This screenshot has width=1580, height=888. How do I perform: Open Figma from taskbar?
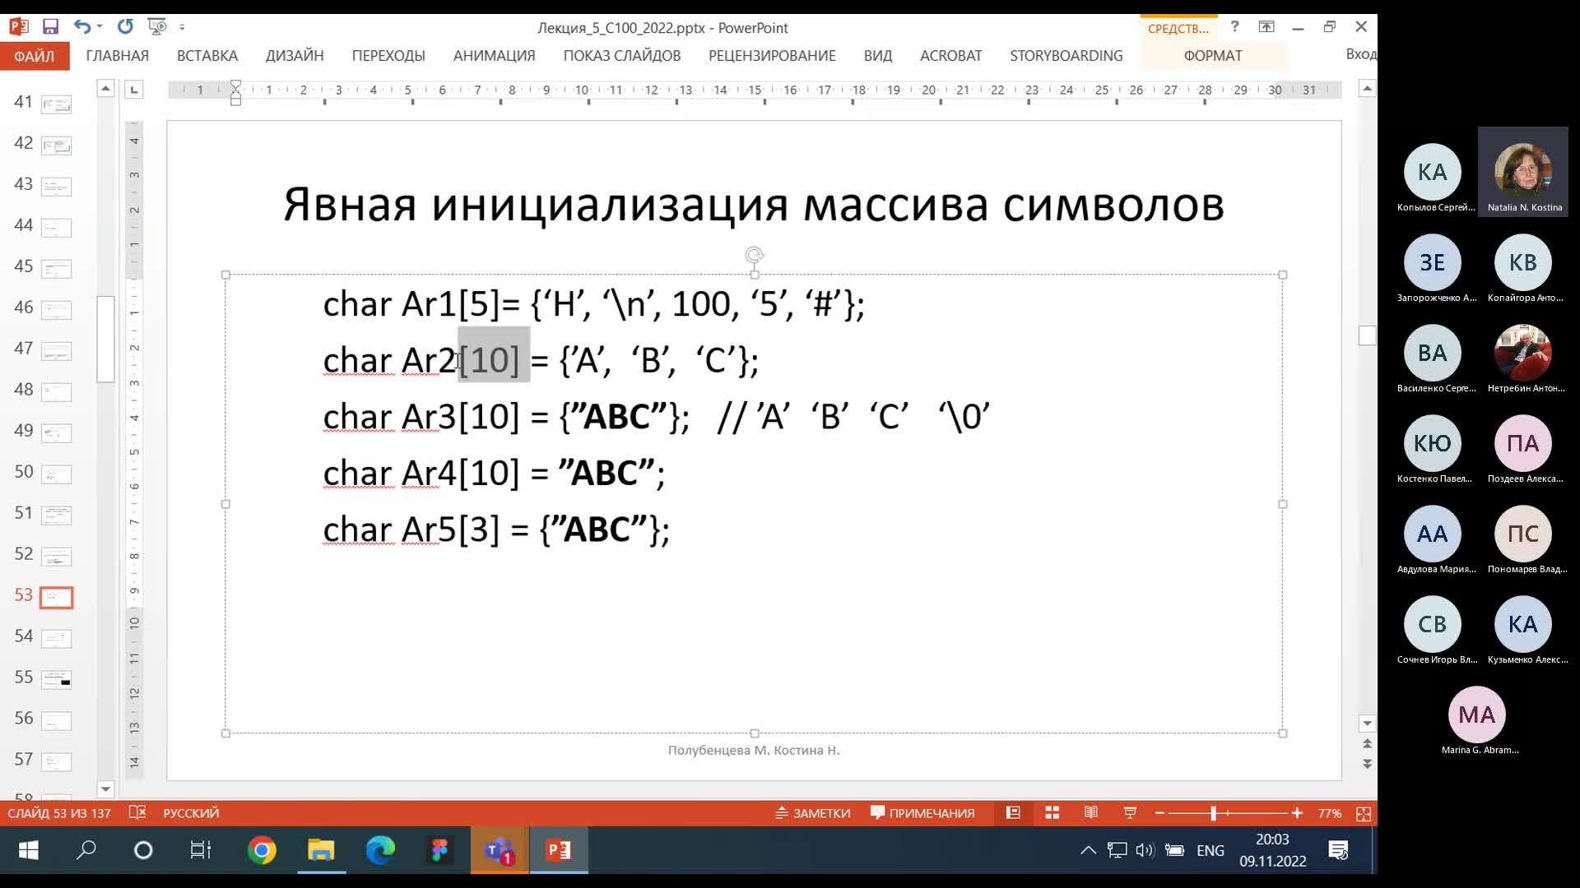(439, 850)
